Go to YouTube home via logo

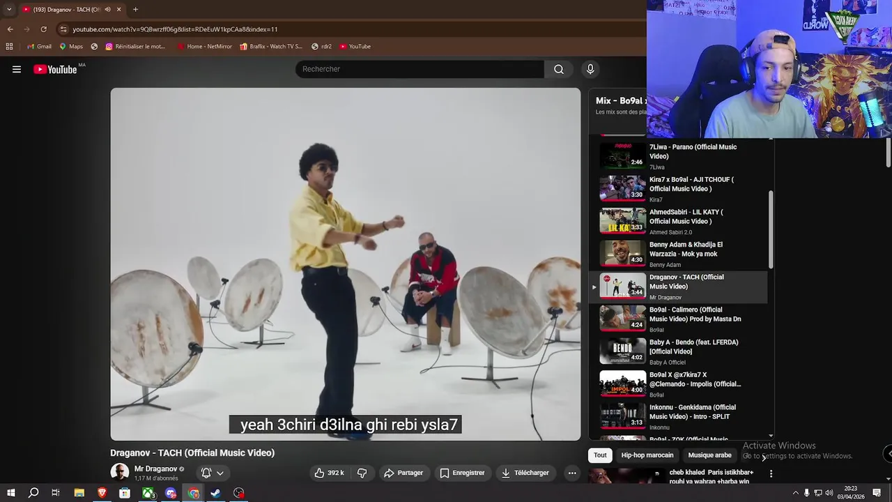55,69
